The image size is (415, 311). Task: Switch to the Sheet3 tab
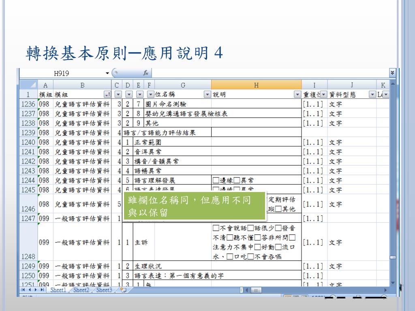(104, 290)
